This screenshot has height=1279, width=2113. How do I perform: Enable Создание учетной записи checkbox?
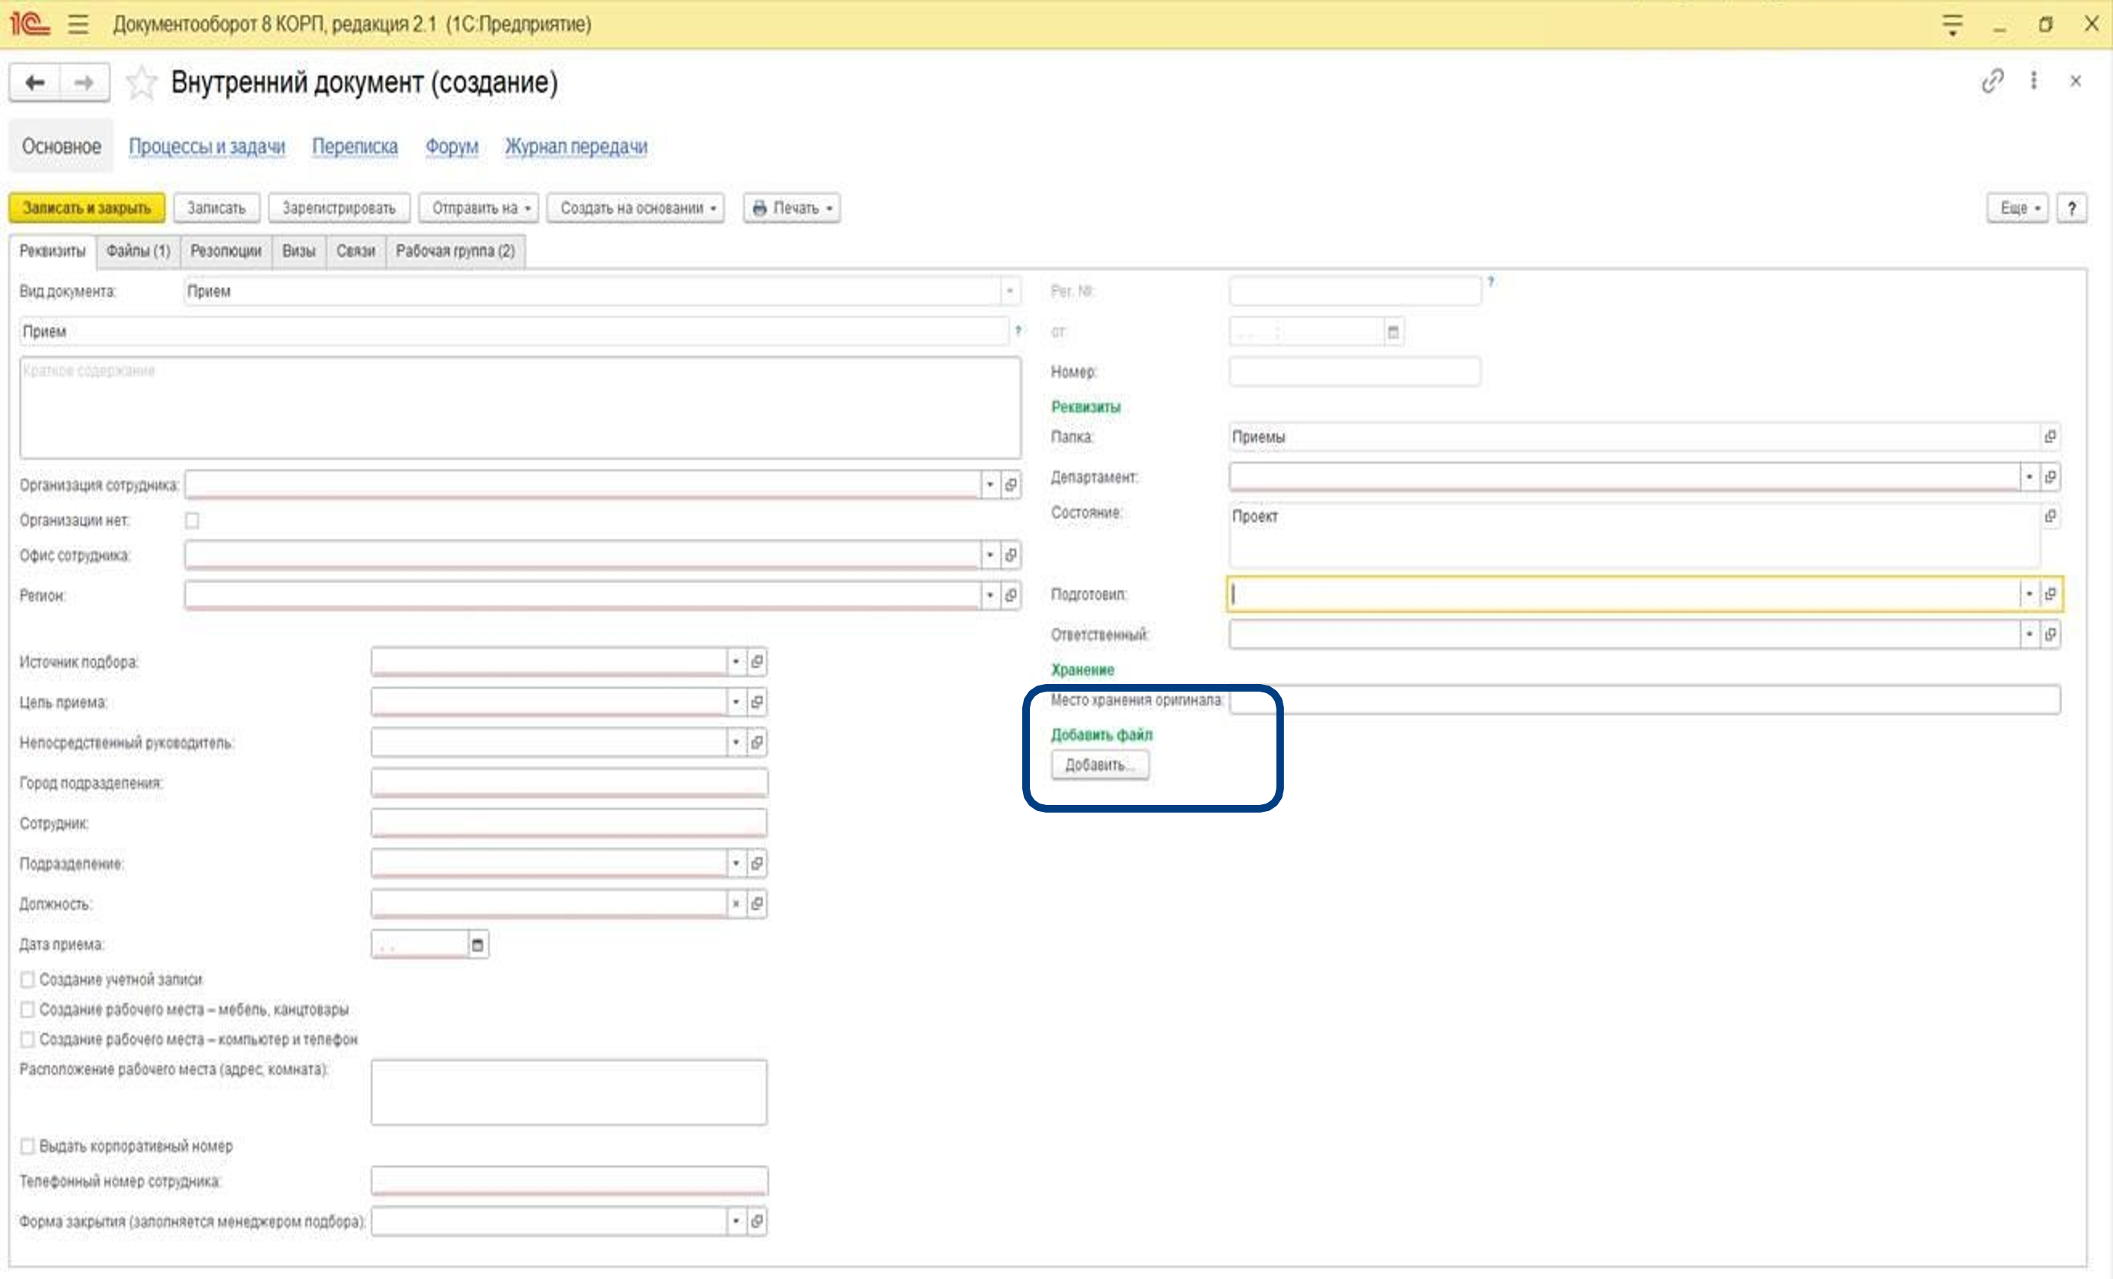(27, 980)
